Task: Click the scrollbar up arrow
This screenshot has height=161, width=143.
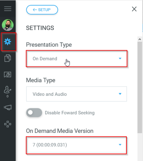Action: click(140, 39)
